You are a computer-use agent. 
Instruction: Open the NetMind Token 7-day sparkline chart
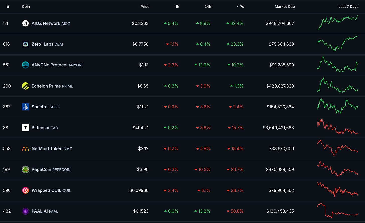click(x=337, y=148)
